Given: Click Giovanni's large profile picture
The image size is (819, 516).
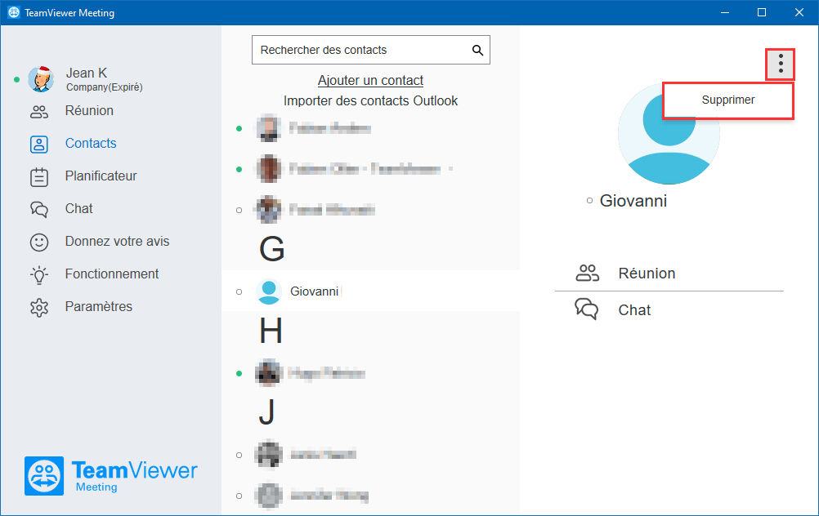Looking at the screenshot, I should pyautogui.click(x=669, y=133).
